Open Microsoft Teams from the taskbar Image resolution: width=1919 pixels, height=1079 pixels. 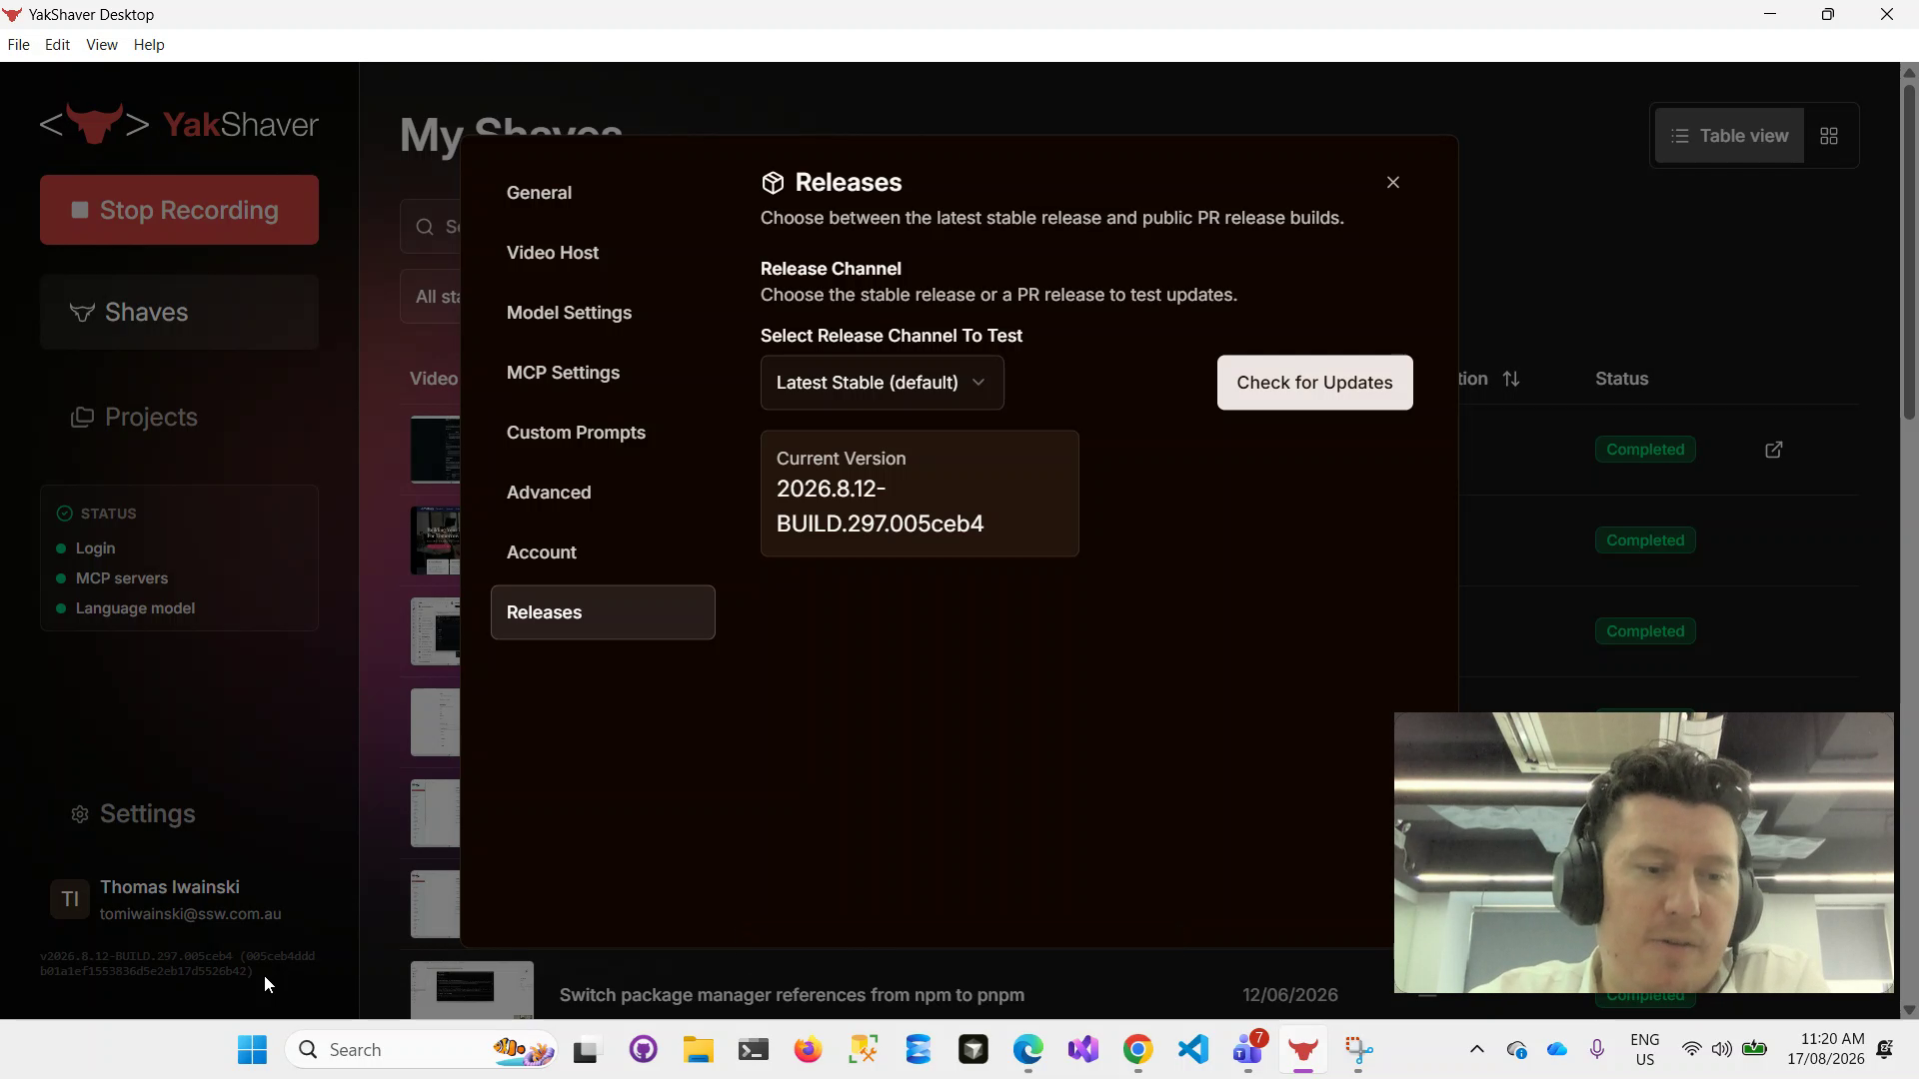pos(1248,1050)
